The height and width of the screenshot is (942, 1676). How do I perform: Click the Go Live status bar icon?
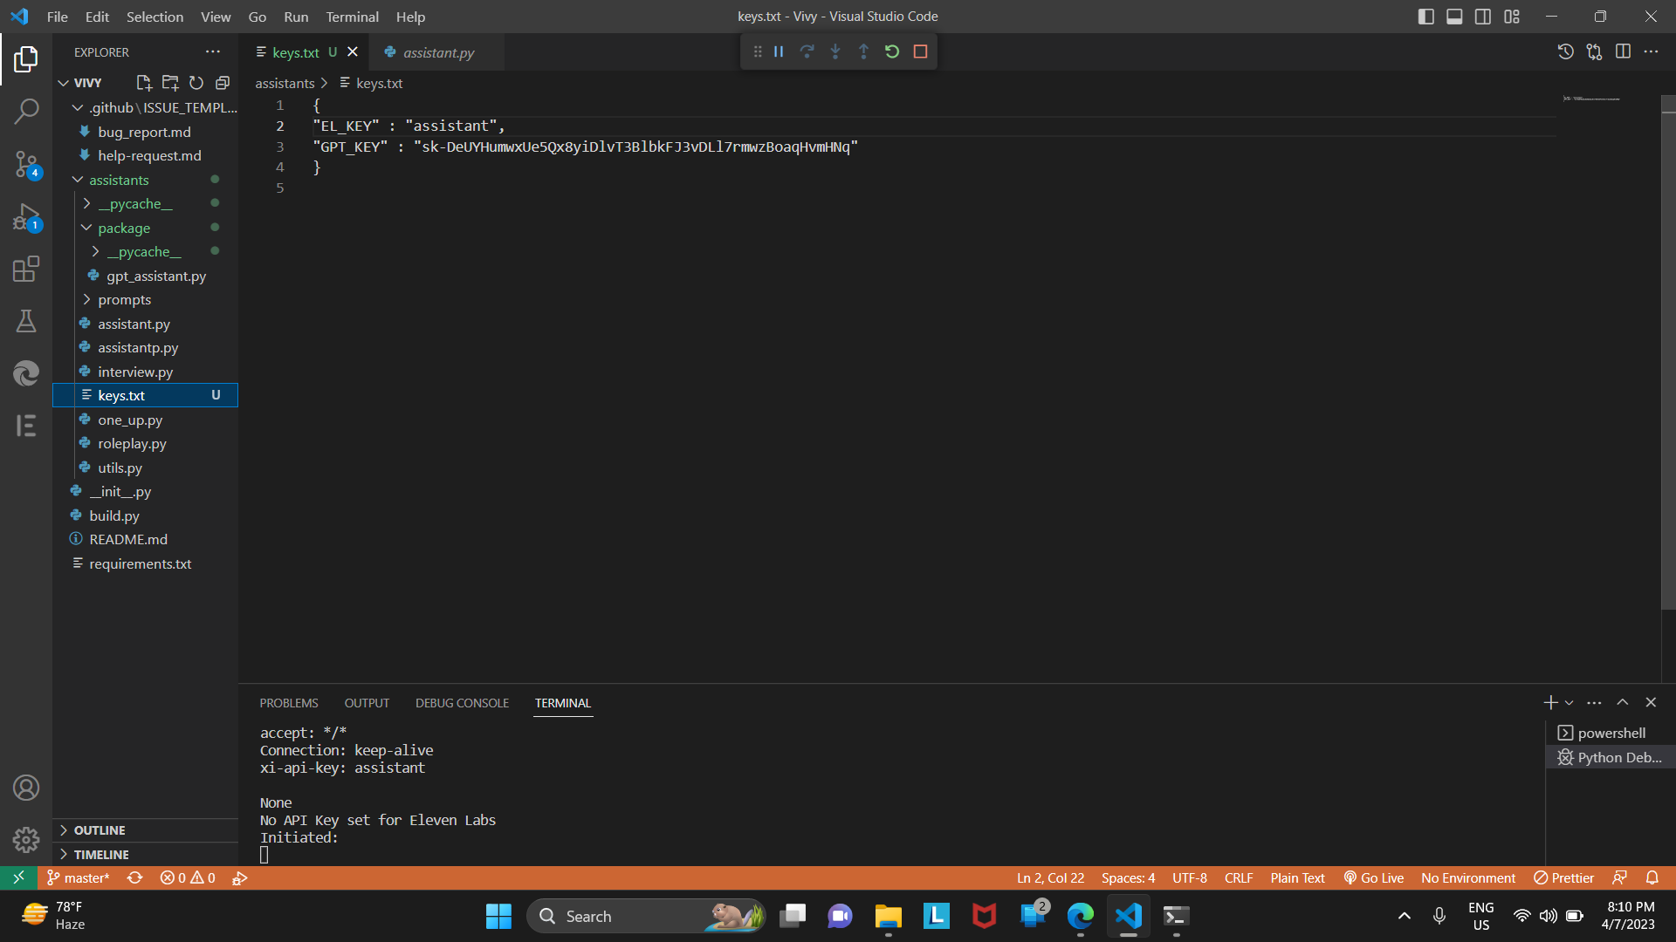tap(1373, 877)
